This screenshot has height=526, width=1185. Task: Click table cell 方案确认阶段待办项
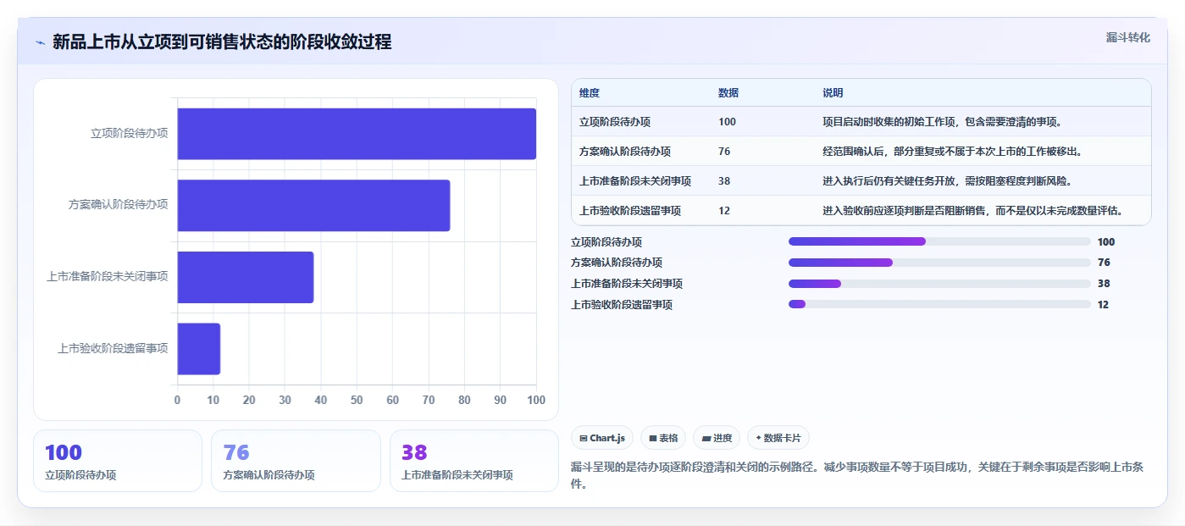tap(625, 152)
